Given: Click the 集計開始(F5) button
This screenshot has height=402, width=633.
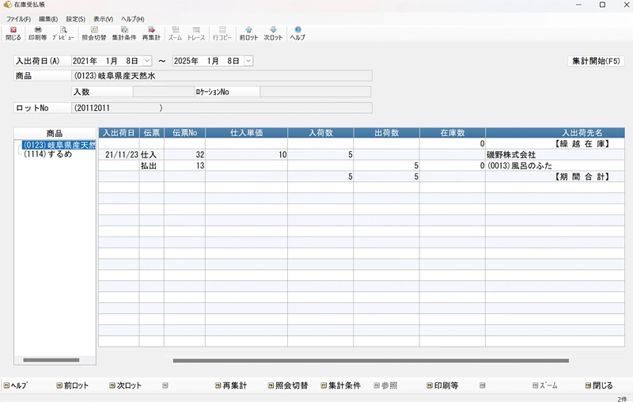Looking at the screenshot, I should [597, 61].
